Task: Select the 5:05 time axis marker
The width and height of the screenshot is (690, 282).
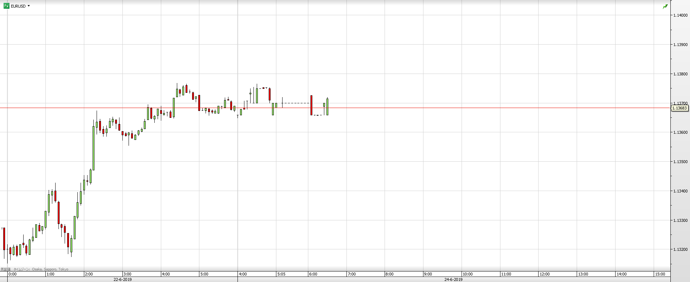Action: 281,274
